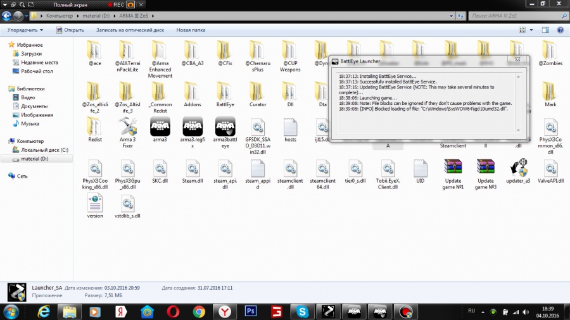
Task: Select the arma3 executable icon
Action: tap(160, 130)
